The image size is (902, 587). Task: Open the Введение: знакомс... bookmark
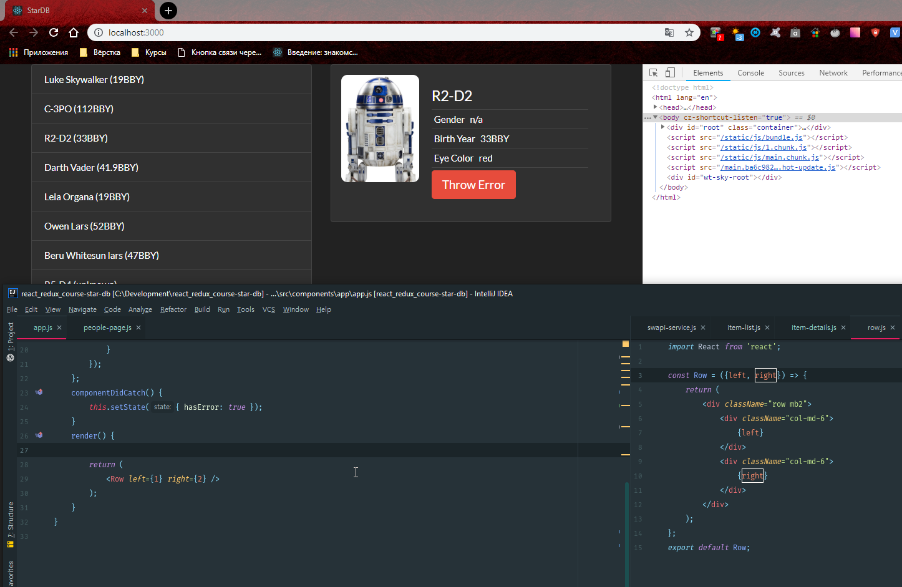[x=316, y=52]
